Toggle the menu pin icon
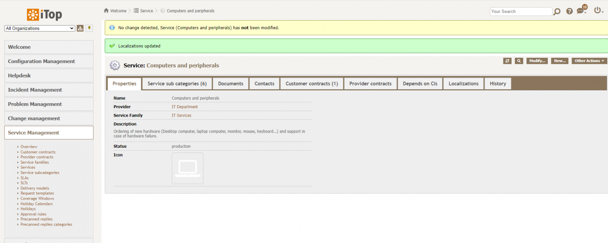 [89, 28]
